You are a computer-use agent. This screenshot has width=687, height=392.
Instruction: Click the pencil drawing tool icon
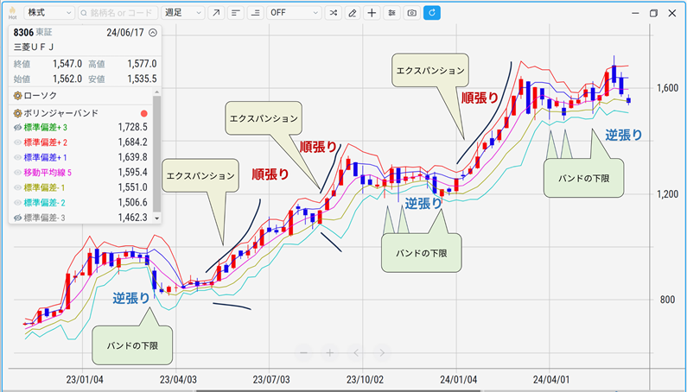352,13
